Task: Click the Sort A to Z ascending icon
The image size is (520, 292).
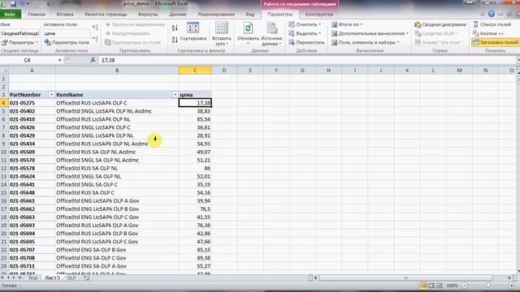Action: (x=175, y=28)
